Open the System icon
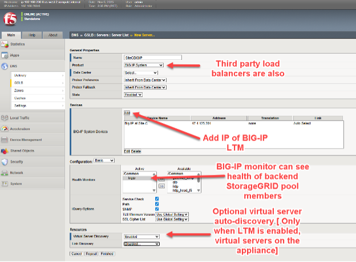Image resolution: width=356 pixels, height=262 pixels. [x=5, y=183]
